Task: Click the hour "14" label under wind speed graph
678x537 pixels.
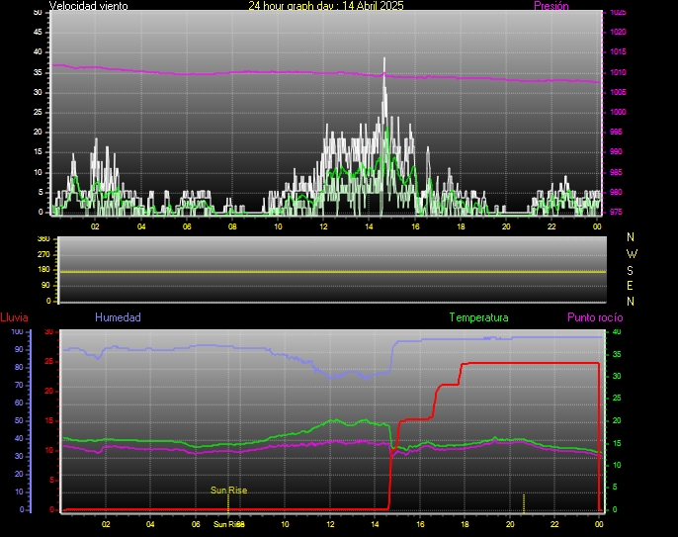Action: (x=369, y=226)
